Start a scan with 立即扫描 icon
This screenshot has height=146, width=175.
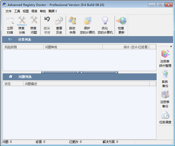pos(10,21)
